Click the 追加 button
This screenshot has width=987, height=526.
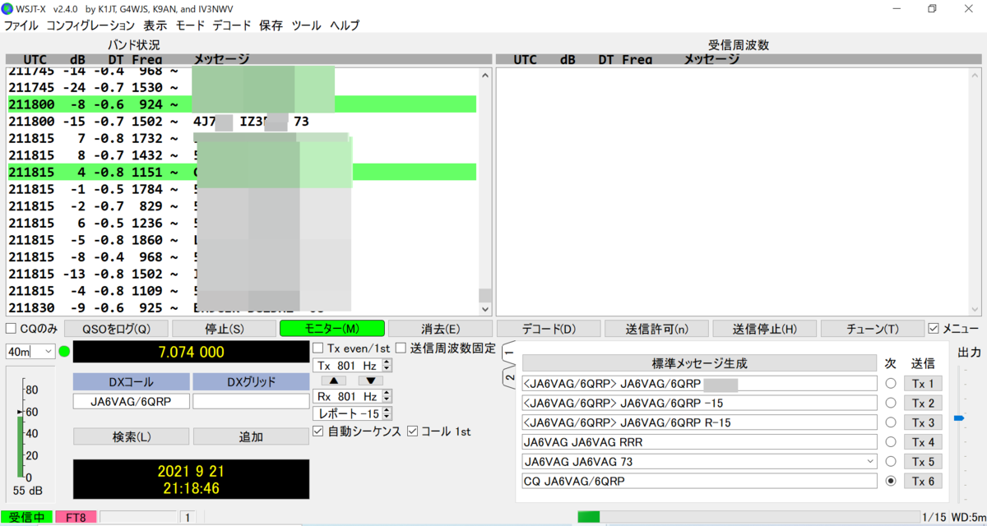[x=251, y=436]
